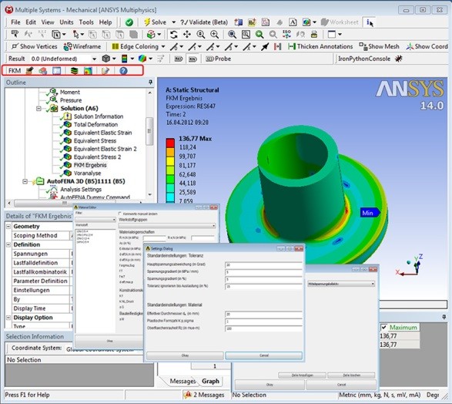Open the Units menu
The height and width of the screenshot is (404, 452).
coord(66,22)
